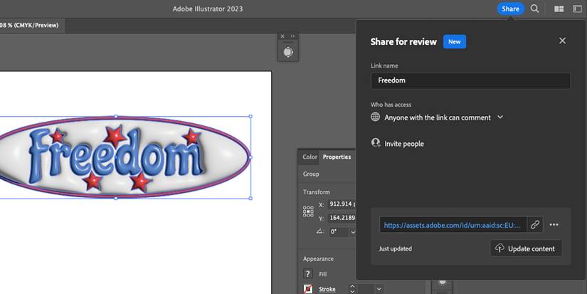Click the reference point grid icon

308,211
